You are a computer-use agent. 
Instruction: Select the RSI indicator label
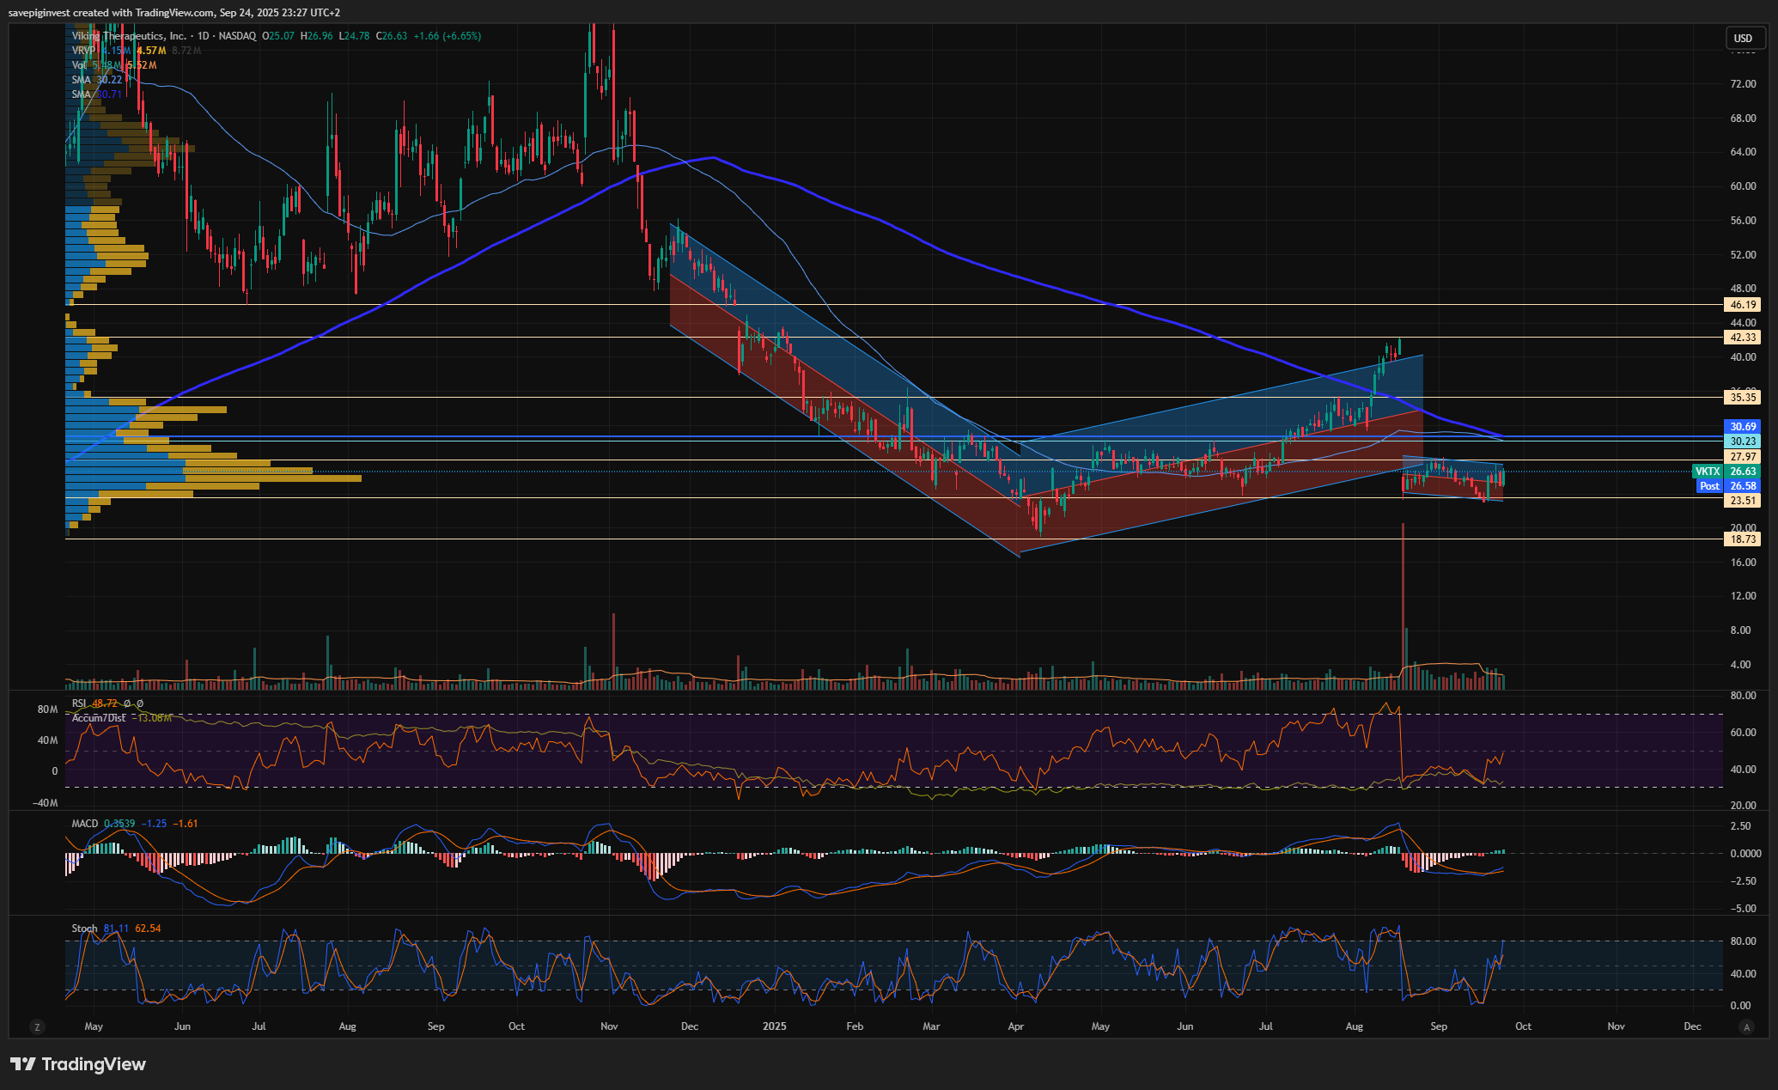click(79, 703)
